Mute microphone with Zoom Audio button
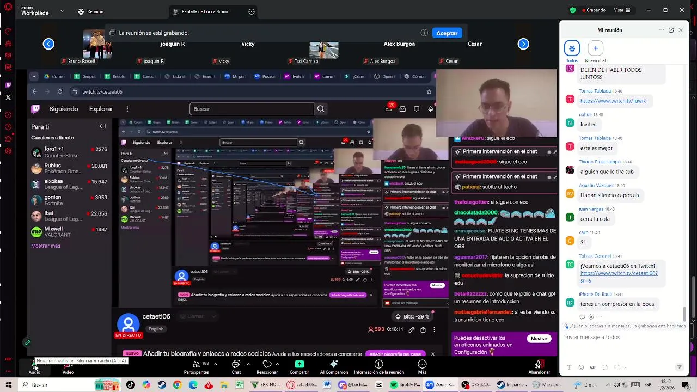 pyautogui.click(x=34, y=366)
